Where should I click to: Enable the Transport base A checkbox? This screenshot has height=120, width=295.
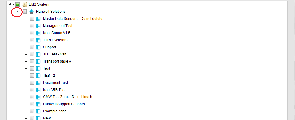[32, 61]
